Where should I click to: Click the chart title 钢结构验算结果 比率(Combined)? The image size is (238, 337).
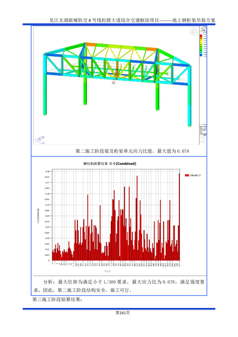coord(109,164)
